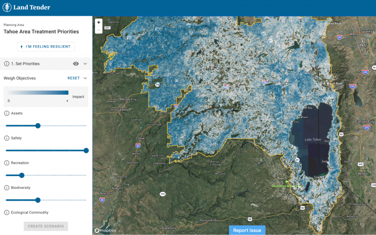Click the Safety slider handle
Image resolution: width=376 pixels, height=235 pixels.
point(86,151)
